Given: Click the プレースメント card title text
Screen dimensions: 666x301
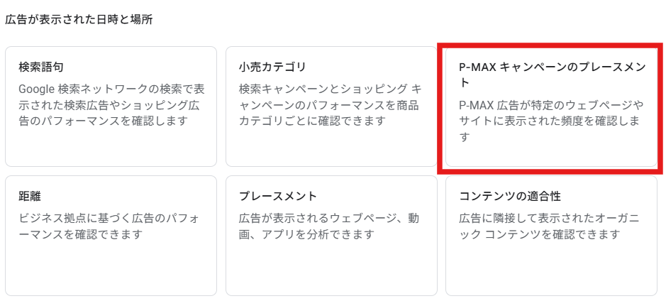Looking at the screenshot, I should [x=278, y=196].
